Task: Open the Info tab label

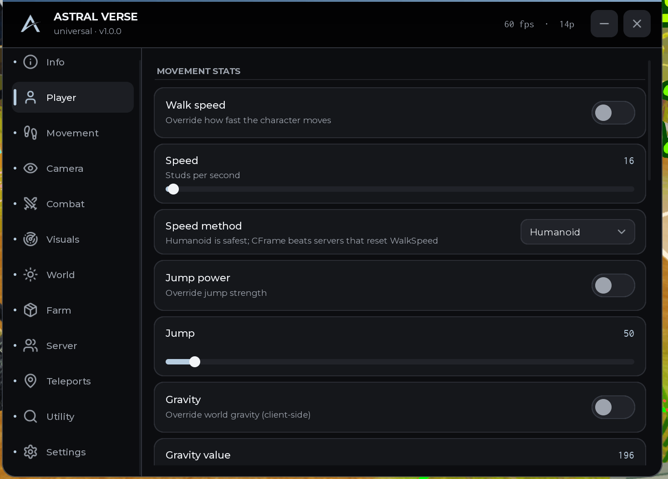Action: 56,62
